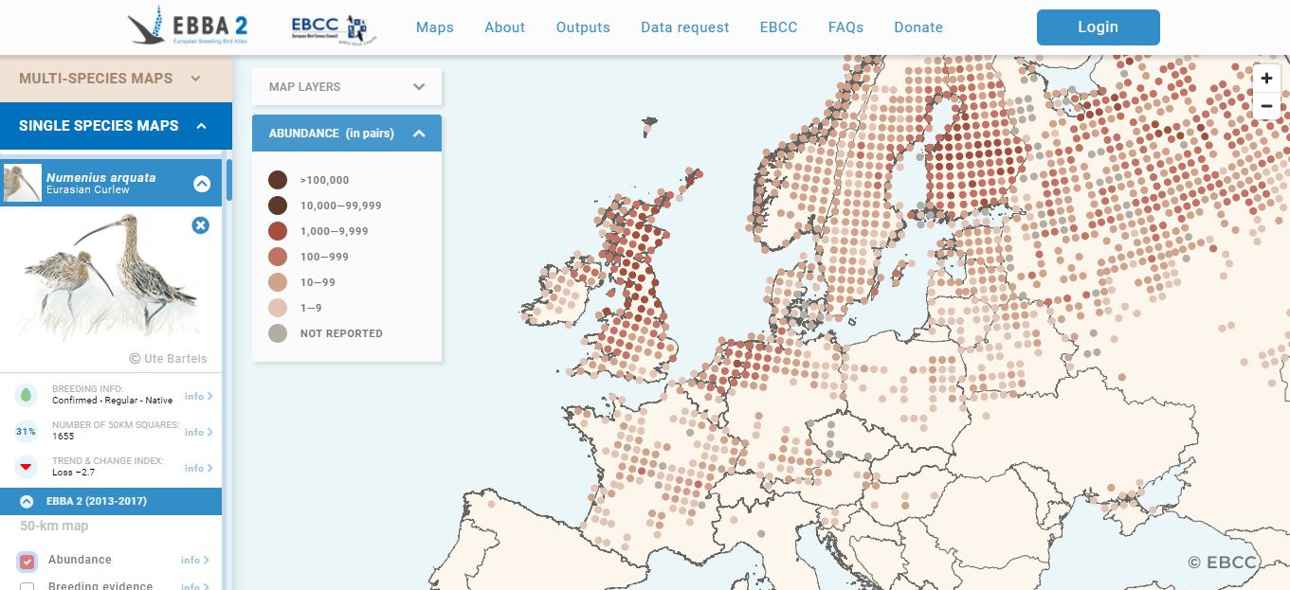Open the Data request page

click(685, 27)
